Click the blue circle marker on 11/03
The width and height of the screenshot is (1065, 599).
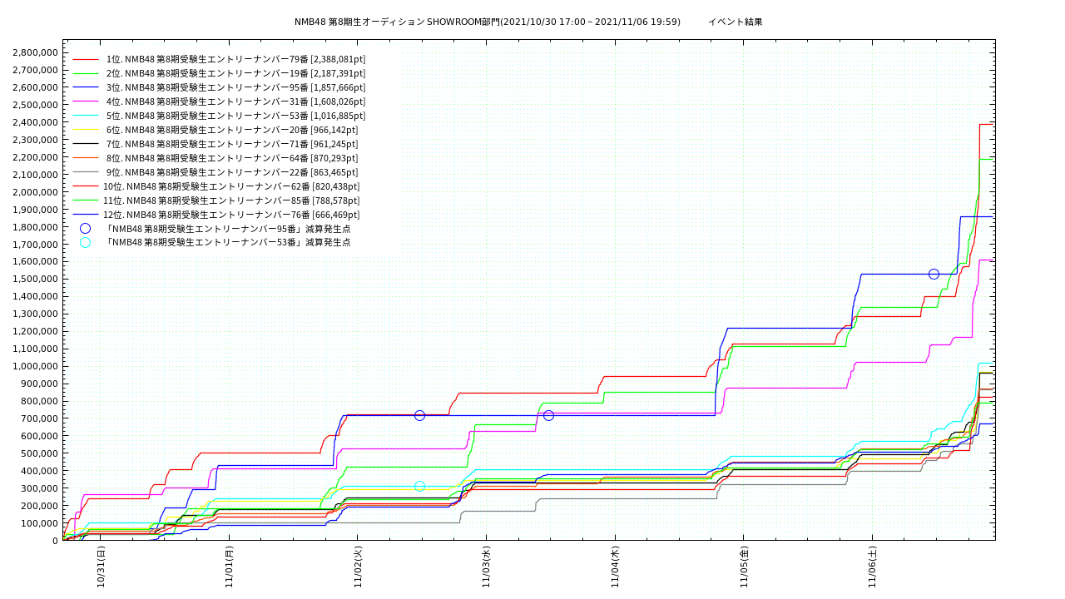pyautogui.click(x=548, y=415)
